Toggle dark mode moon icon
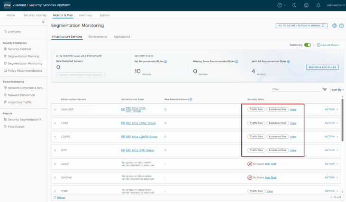Screen dimensions: 346x202 tap(293, 5)
